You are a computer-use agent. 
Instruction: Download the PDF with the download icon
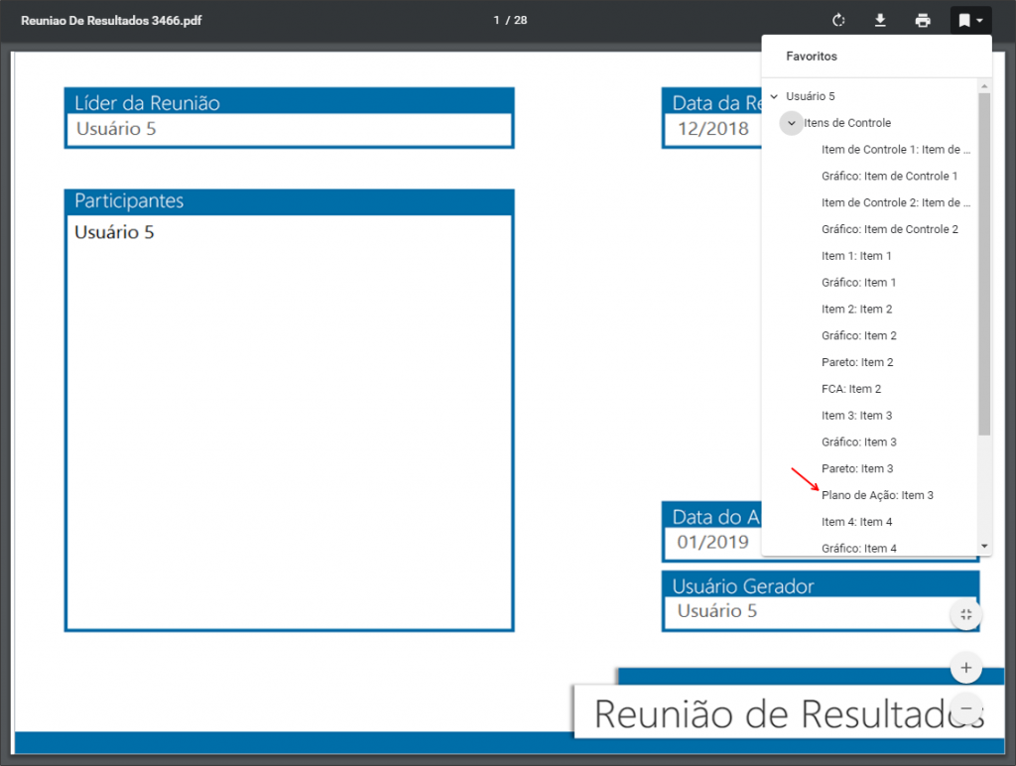[880, 20]
